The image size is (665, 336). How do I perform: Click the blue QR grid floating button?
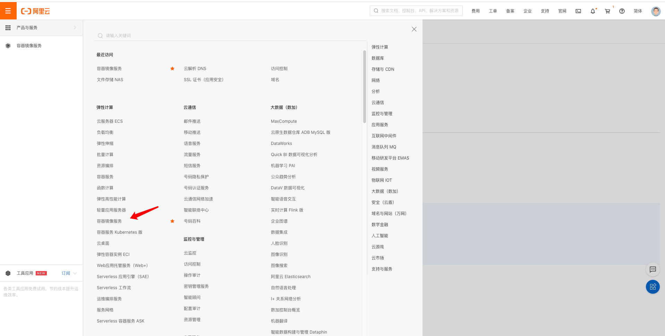point(653,287)
